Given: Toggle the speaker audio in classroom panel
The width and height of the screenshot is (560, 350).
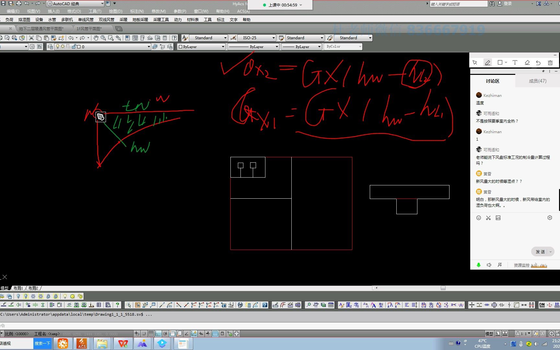Looking at the screenshot, I should pos(489,265).
